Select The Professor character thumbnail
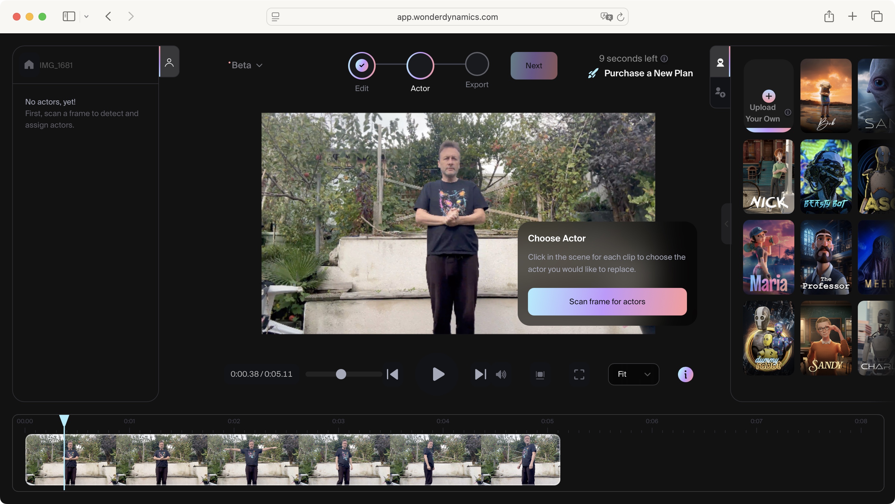Screen dimensions: 895x504 click(826, 257)
